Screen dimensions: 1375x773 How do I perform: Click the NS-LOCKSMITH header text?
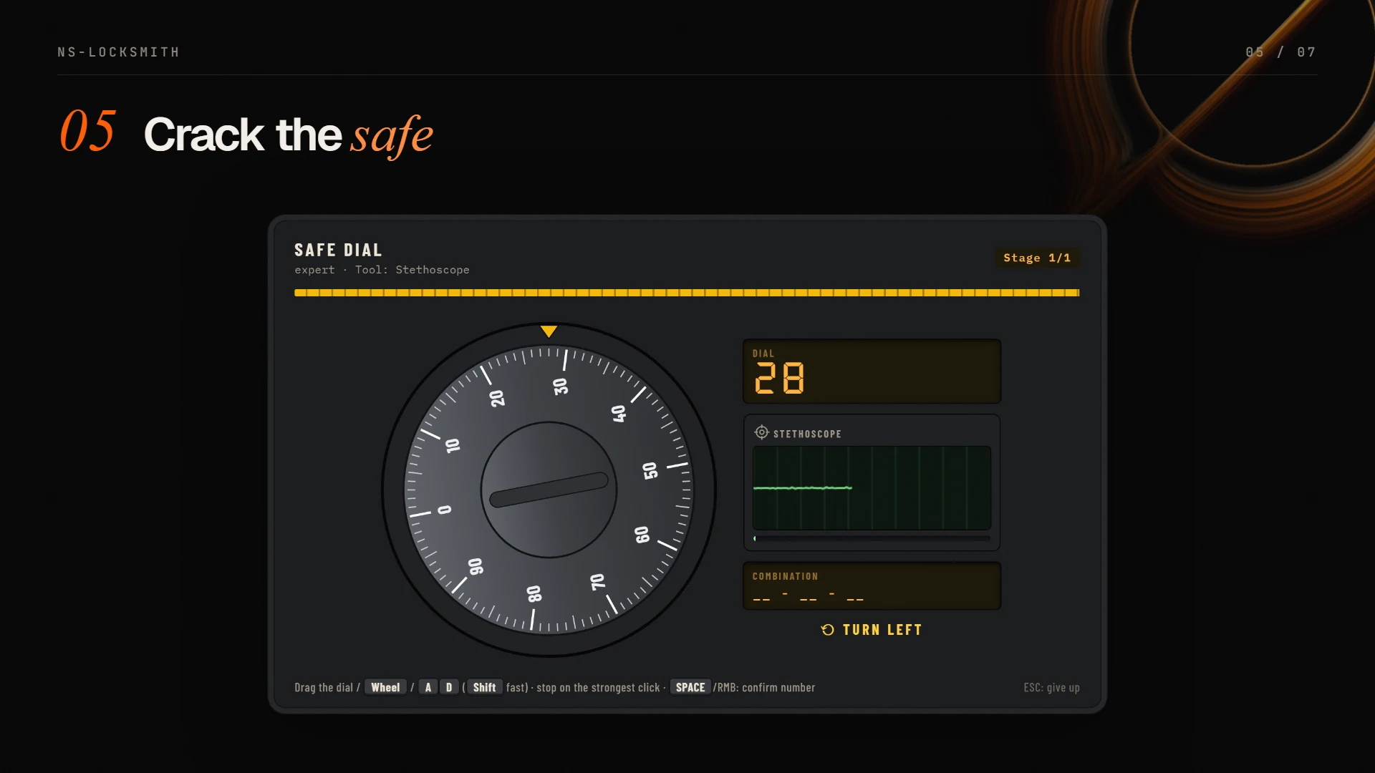point(118,52)
